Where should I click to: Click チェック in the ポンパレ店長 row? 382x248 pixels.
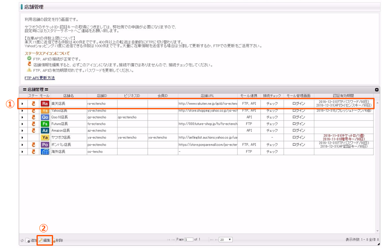[x=272, y=145]
